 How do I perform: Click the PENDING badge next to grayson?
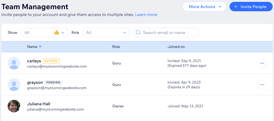click(53, 82)
